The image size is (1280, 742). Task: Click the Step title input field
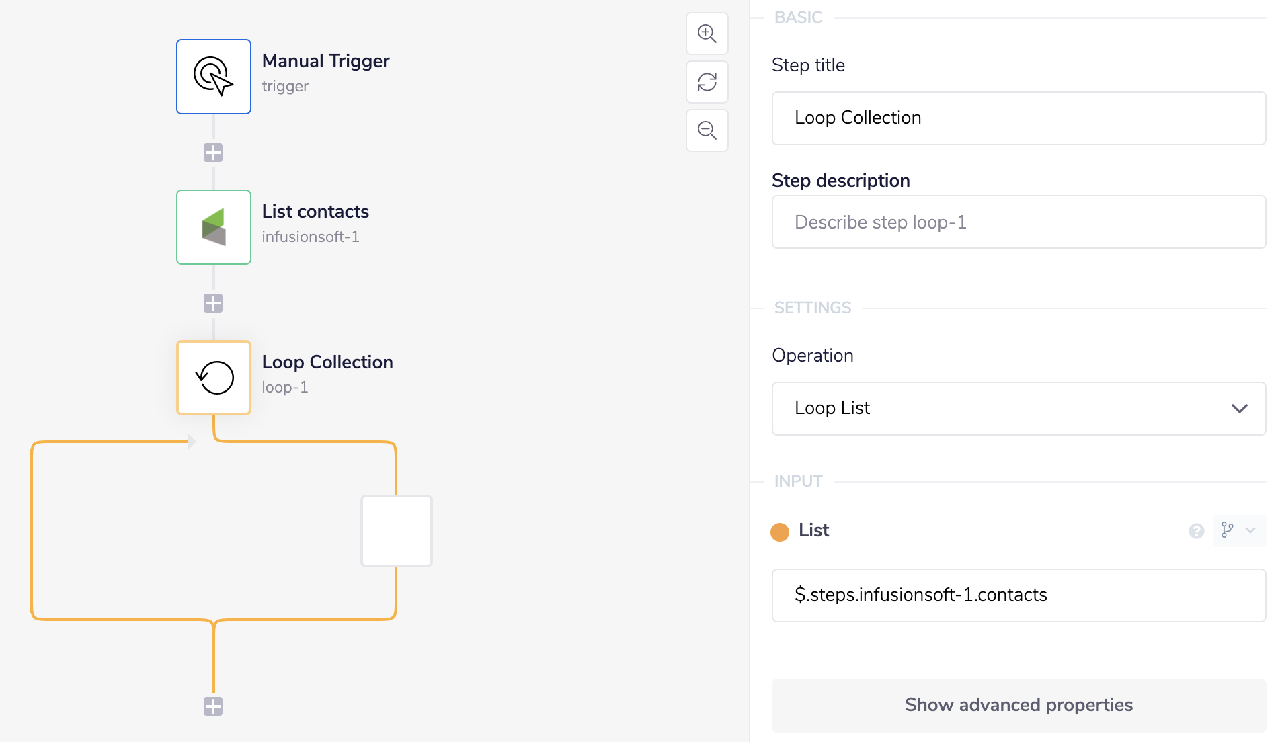[1018, 118]
